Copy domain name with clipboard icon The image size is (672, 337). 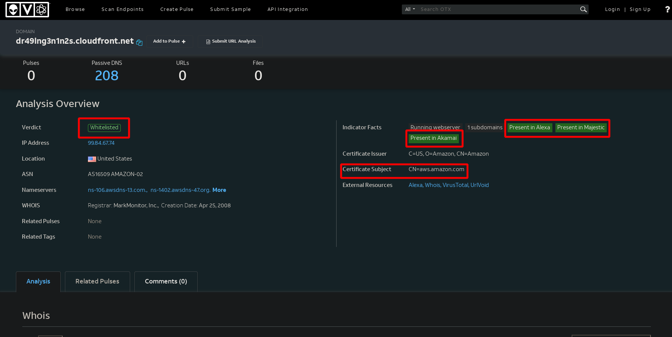[x=139, y=43]
